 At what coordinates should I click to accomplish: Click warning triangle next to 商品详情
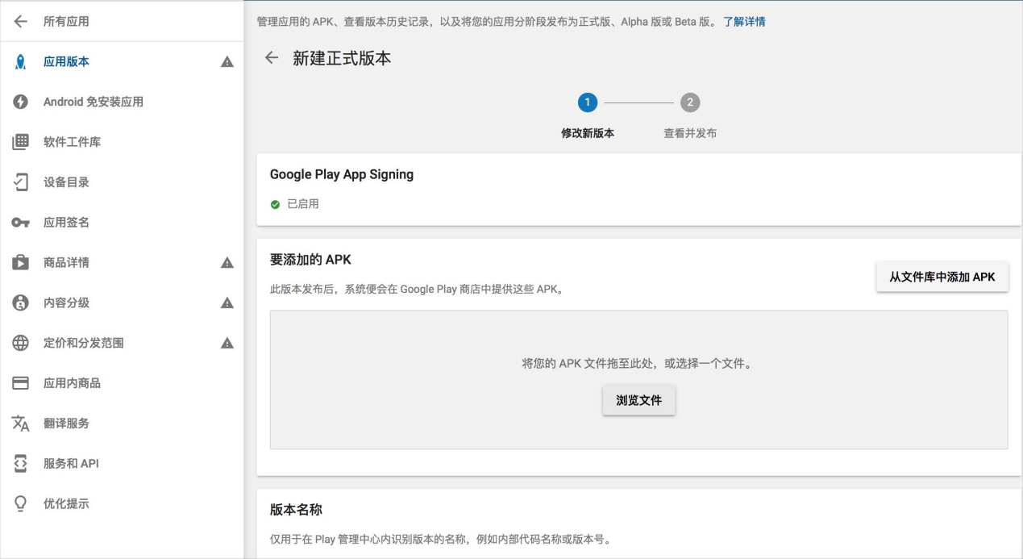pyautogui.click(x=227, y=263)
